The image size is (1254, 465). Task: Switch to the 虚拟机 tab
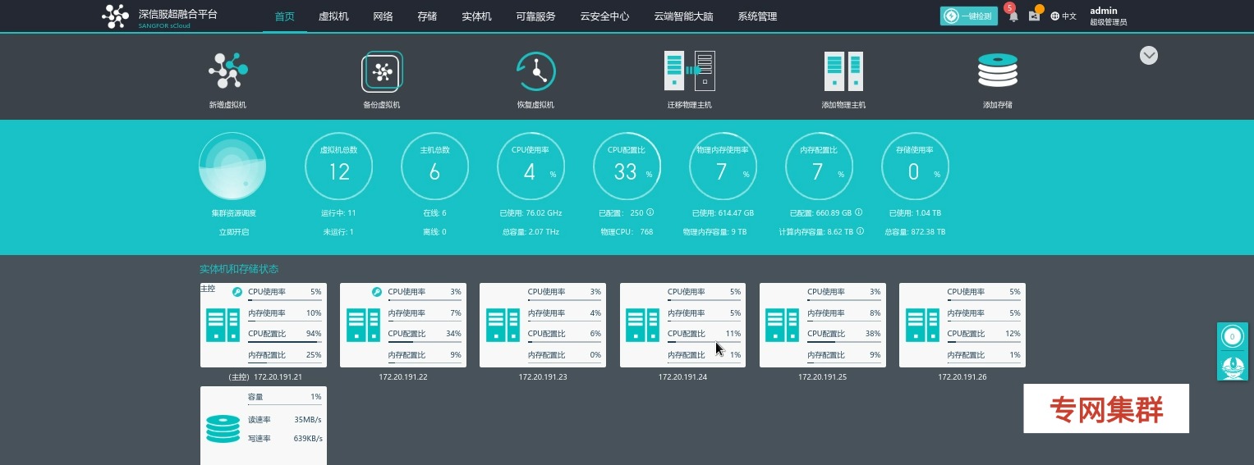click(x=333, y=16)
